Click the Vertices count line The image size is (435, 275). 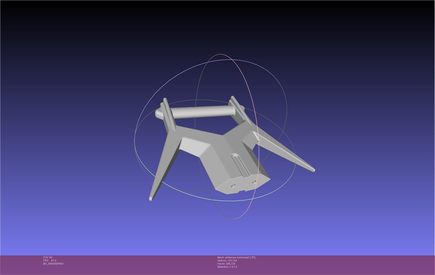point(227,261)
